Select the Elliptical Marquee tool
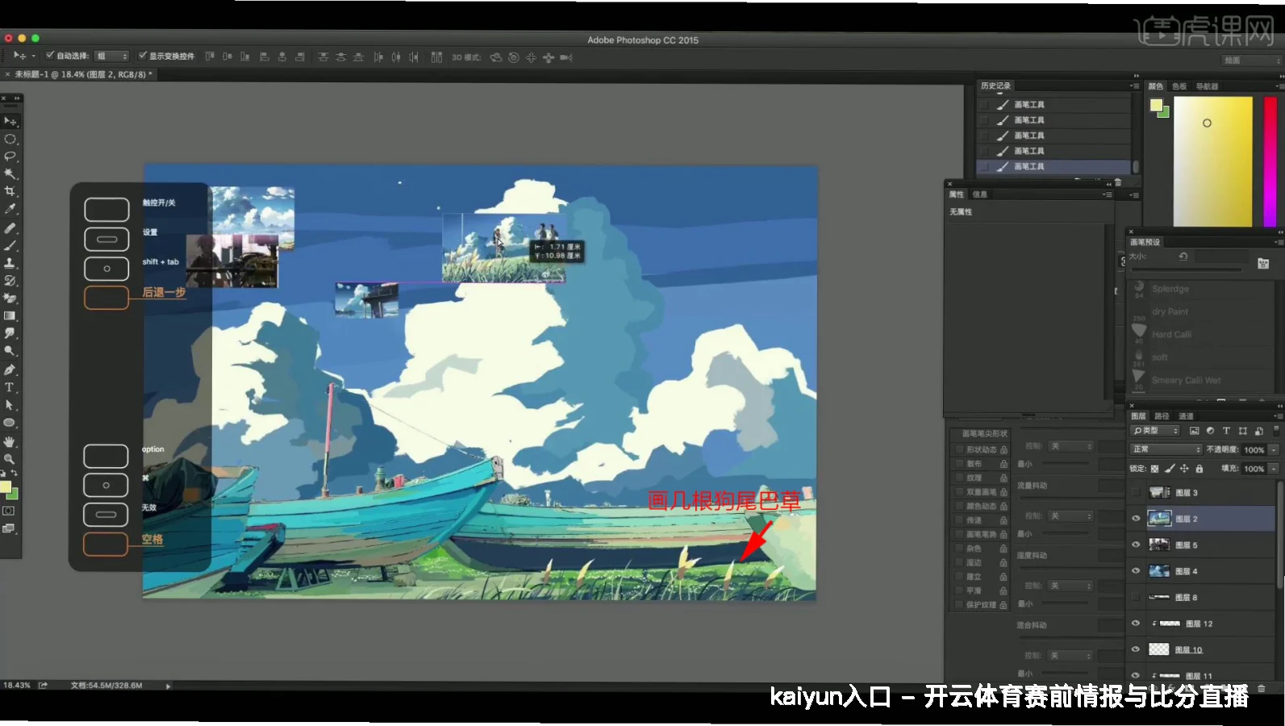This screenshot has width=1285, height=726. coord(10,139)
